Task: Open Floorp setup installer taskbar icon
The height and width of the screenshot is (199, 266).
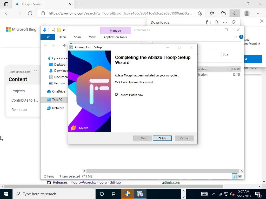Action: 140,194
